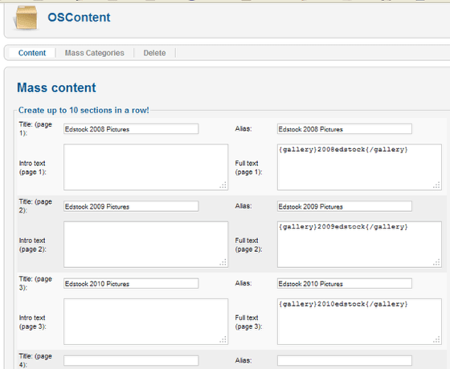Click resize grip on Full text page 3

click(x=437, y=340)
